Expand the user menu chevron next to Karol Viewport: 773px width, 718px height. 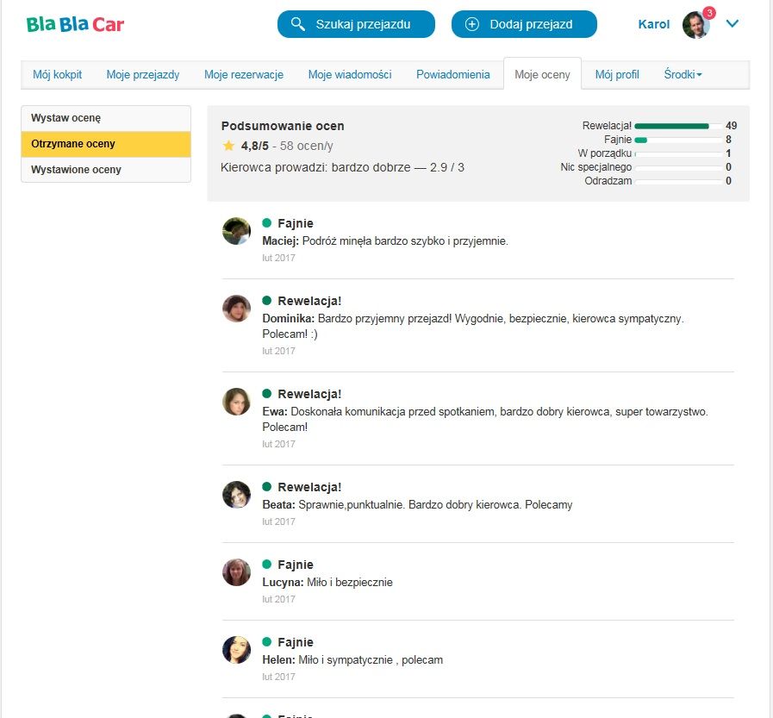732,23
